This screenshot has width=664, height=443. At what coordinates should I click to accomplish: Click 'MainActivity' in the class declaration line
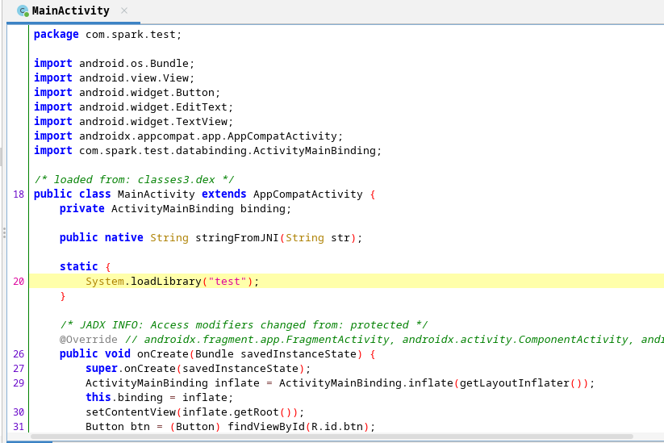coord(157,194)
